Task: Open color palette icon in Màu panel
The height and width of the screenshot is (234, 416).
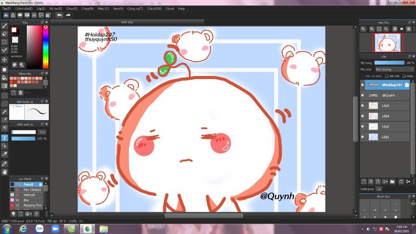Action: (x=15, y=65)
